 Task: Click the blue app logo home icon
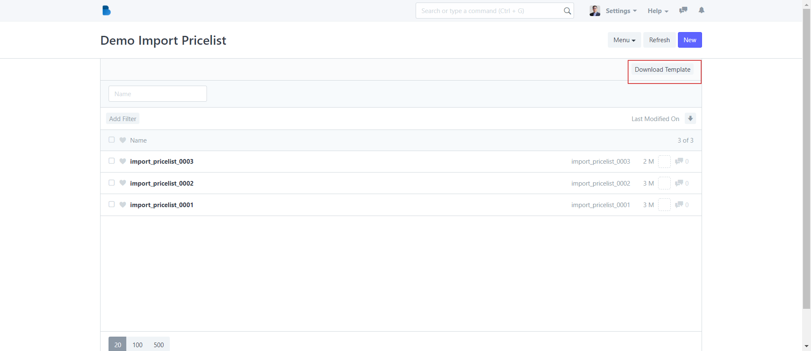click(106, 11)
